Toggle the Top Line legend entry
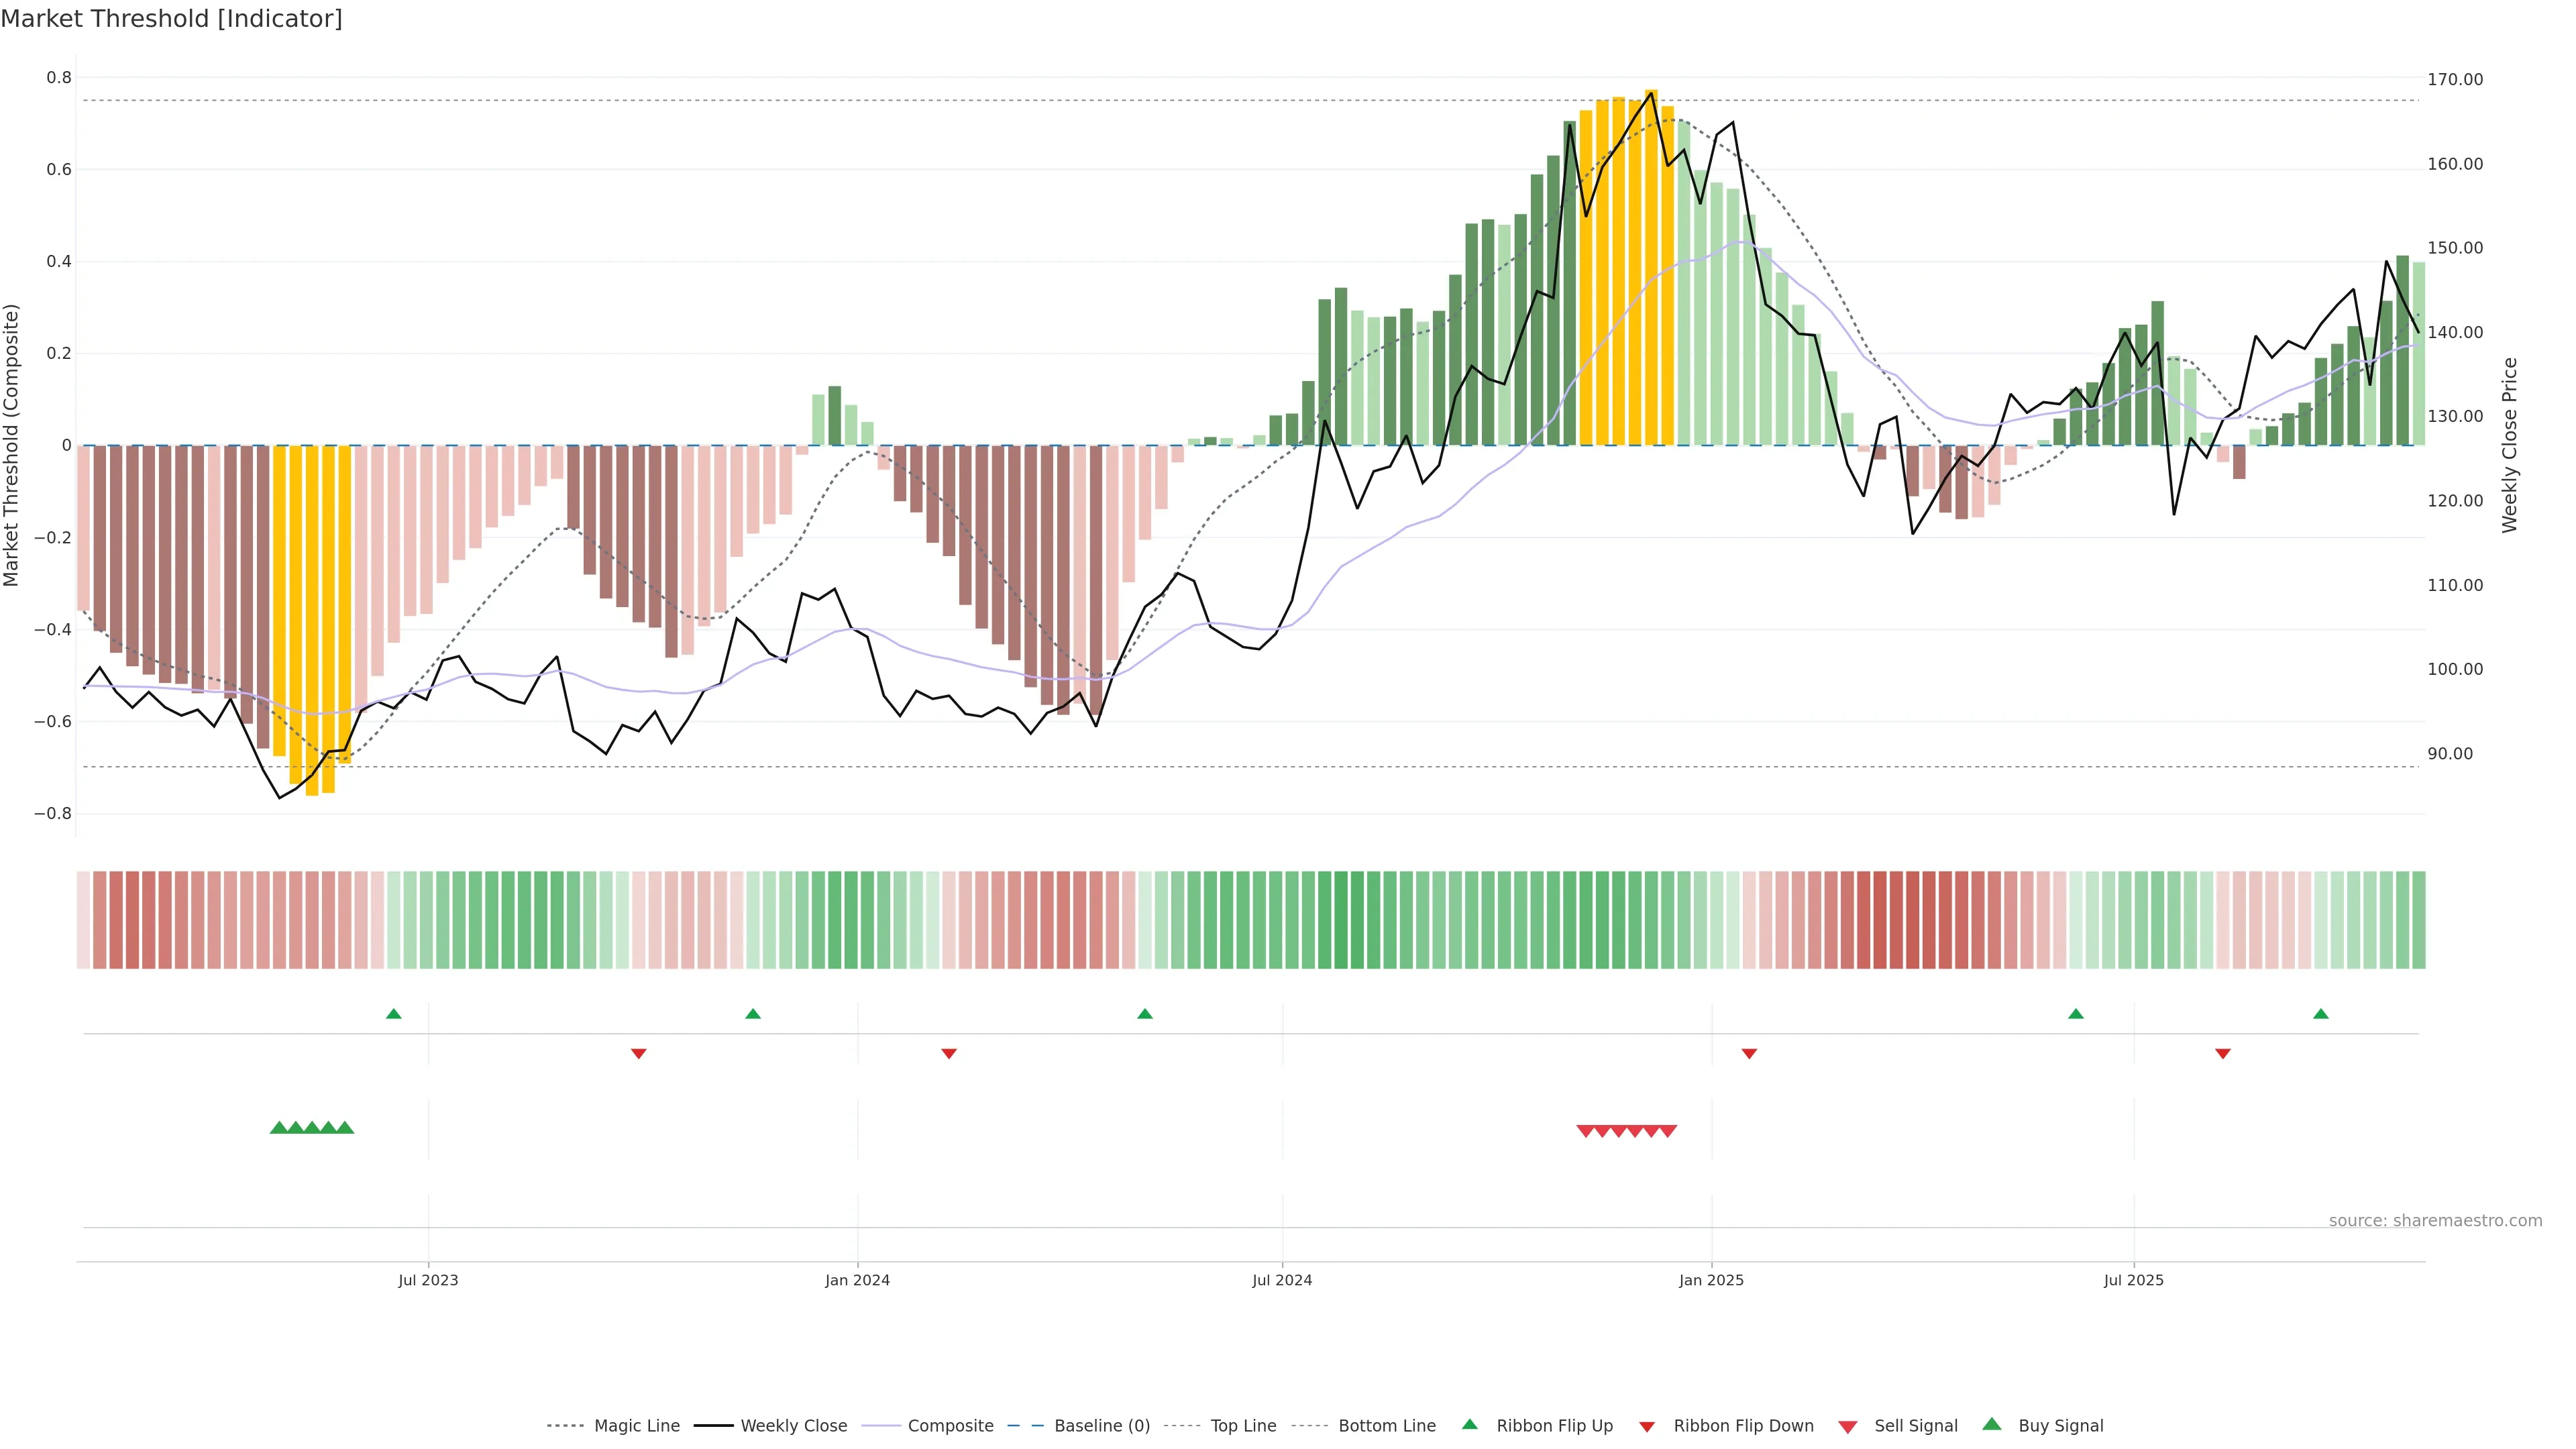2576x1449 pixels. point(1243,1426)
